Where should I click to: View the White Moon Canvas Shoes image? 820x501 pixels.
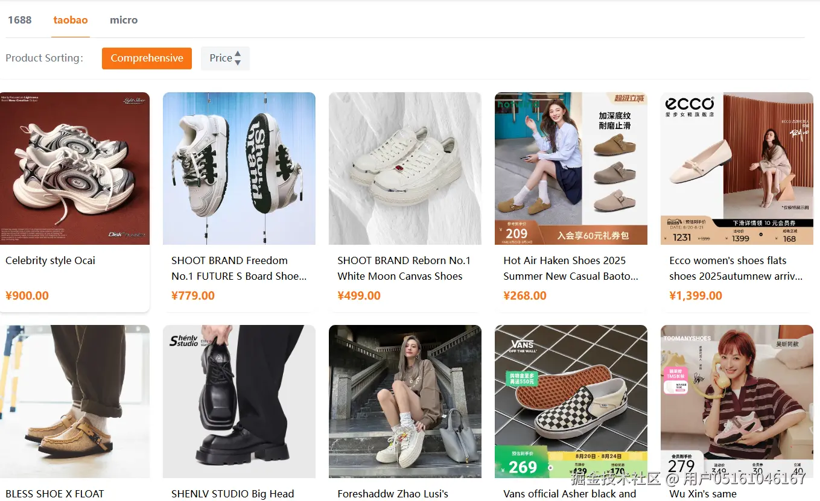[x=405, y=168]
